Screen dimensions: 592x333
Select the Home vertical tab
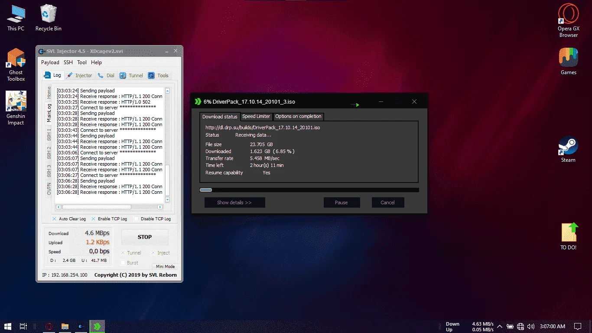point(49,92)
